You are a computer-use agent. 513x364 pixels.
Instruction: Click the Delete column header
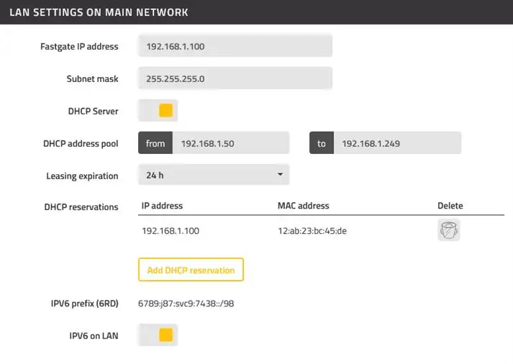450,206
